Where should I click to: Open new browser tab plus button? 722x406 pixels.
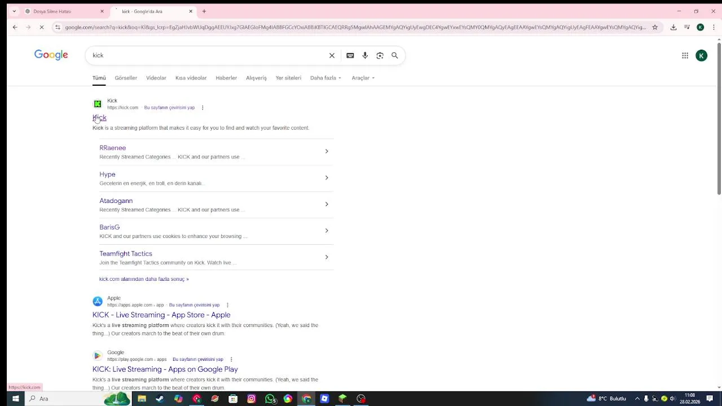tap(204, 11)
